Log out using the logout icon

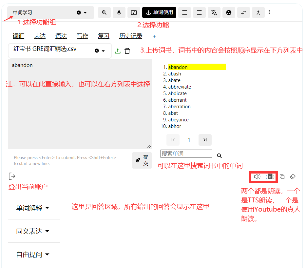pyautogui.click(x=12, y=176)
